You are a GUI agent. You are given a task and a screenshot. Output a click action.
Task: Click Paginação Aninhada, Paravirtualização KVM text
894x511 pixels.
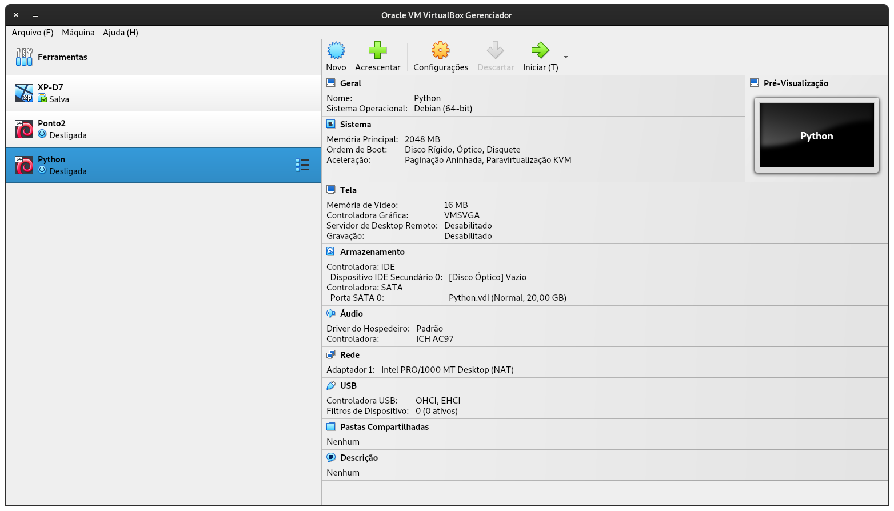coord(488,160)
